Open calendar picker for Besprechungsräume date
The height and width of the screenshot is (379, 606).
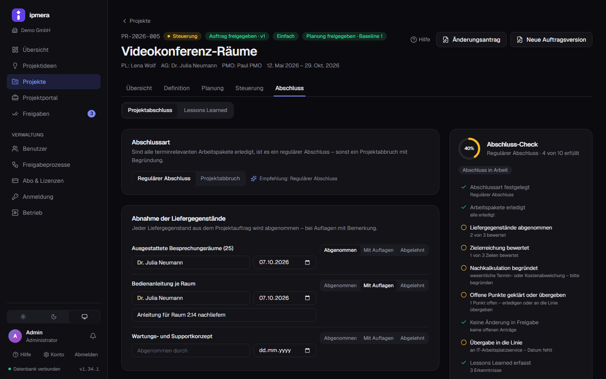tap(307, 262)
